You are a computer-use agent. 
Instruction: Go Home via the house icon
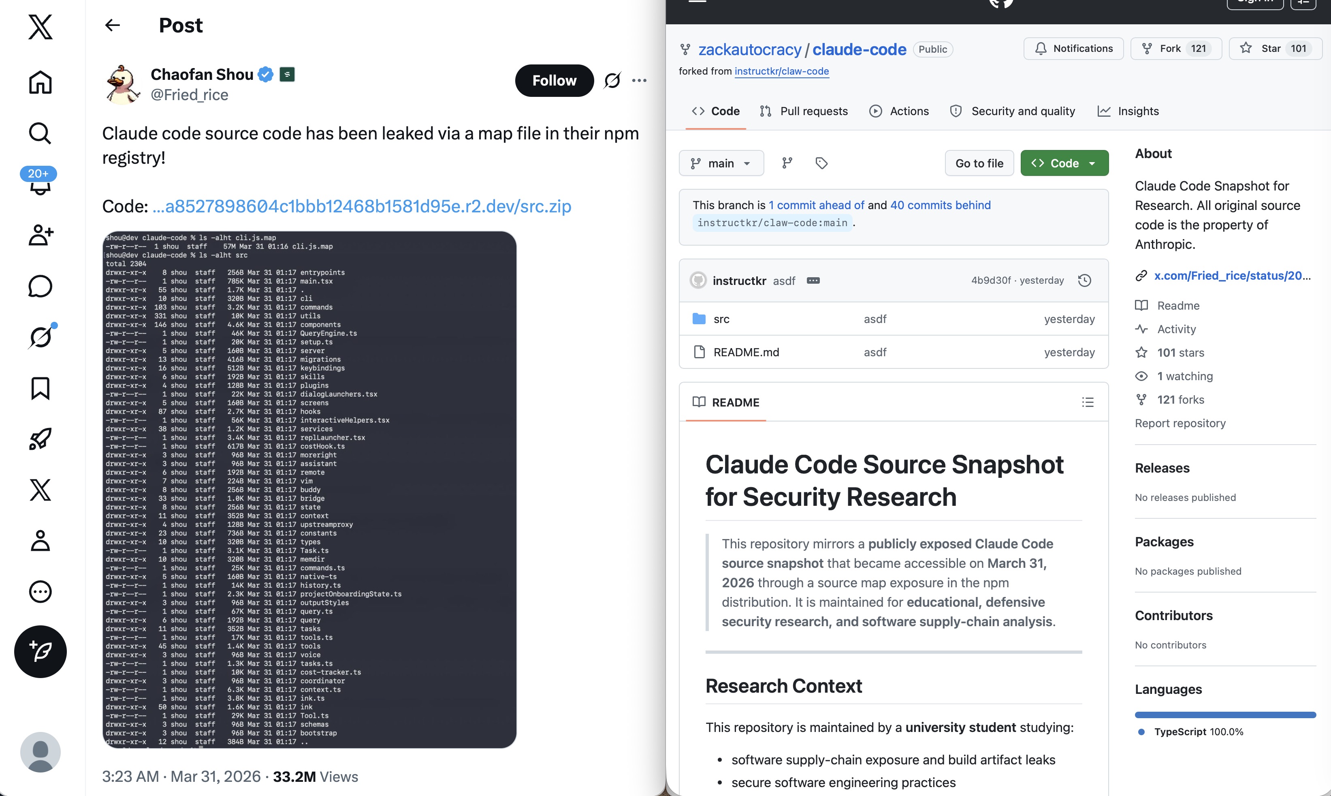pyautogui.click(x=40, y=83)
